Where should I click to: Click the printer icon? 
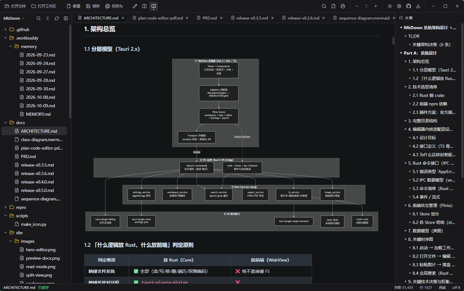[343, 6]
